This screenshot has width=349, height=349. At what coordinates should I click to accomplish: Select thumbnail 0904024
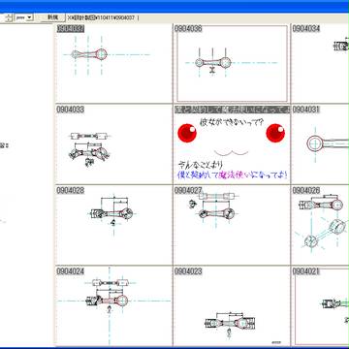113,306
